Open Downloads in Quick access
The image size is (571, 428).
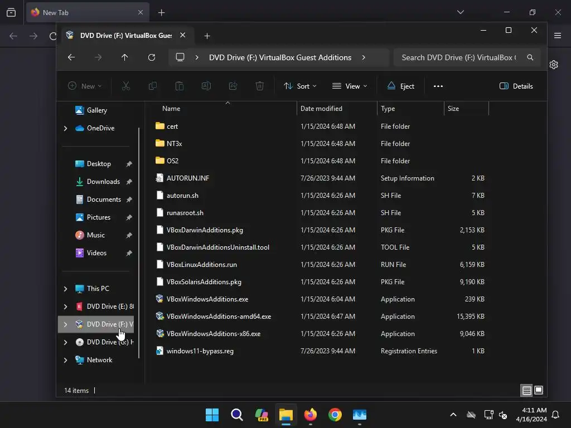click(103, 181)
